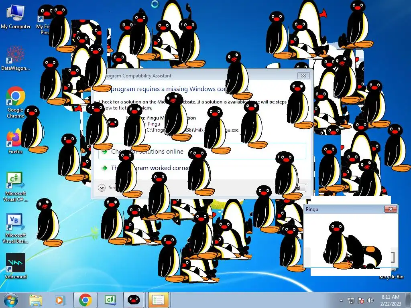Close the small Pingu window
411x308 pixels.
coord(391,209)
